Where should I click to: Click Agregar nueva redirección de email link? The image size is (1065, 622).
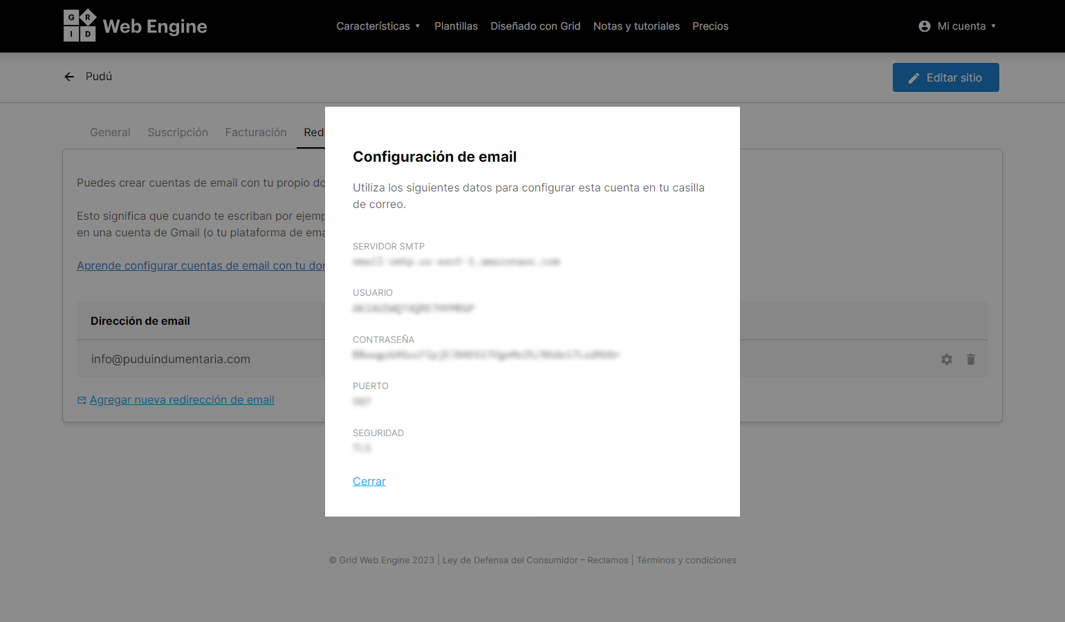click(x=182, y=399)
